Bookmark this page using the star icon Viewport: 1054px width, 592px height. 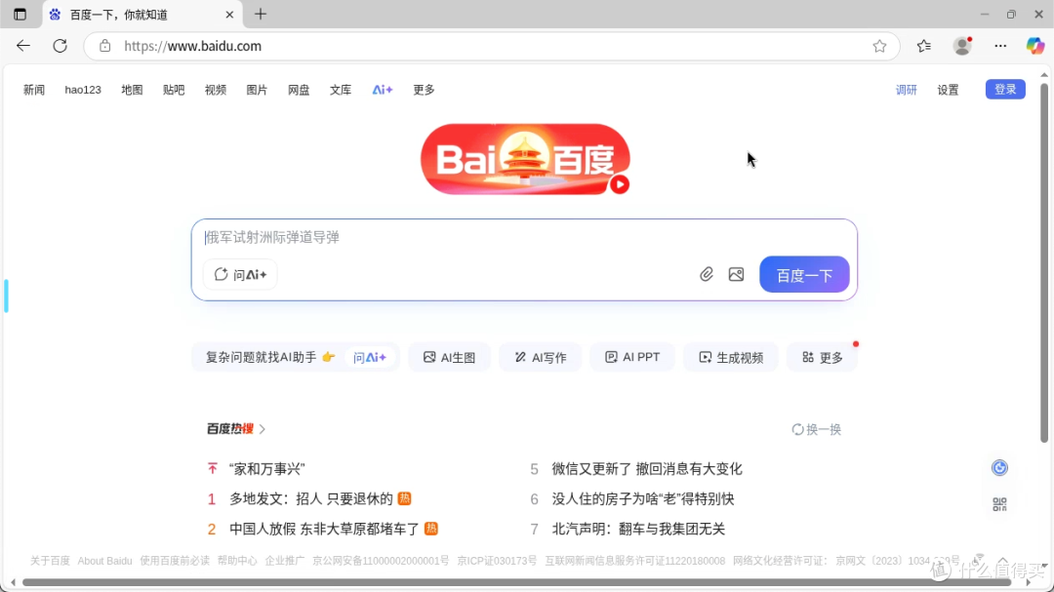(x=879, y=46)
